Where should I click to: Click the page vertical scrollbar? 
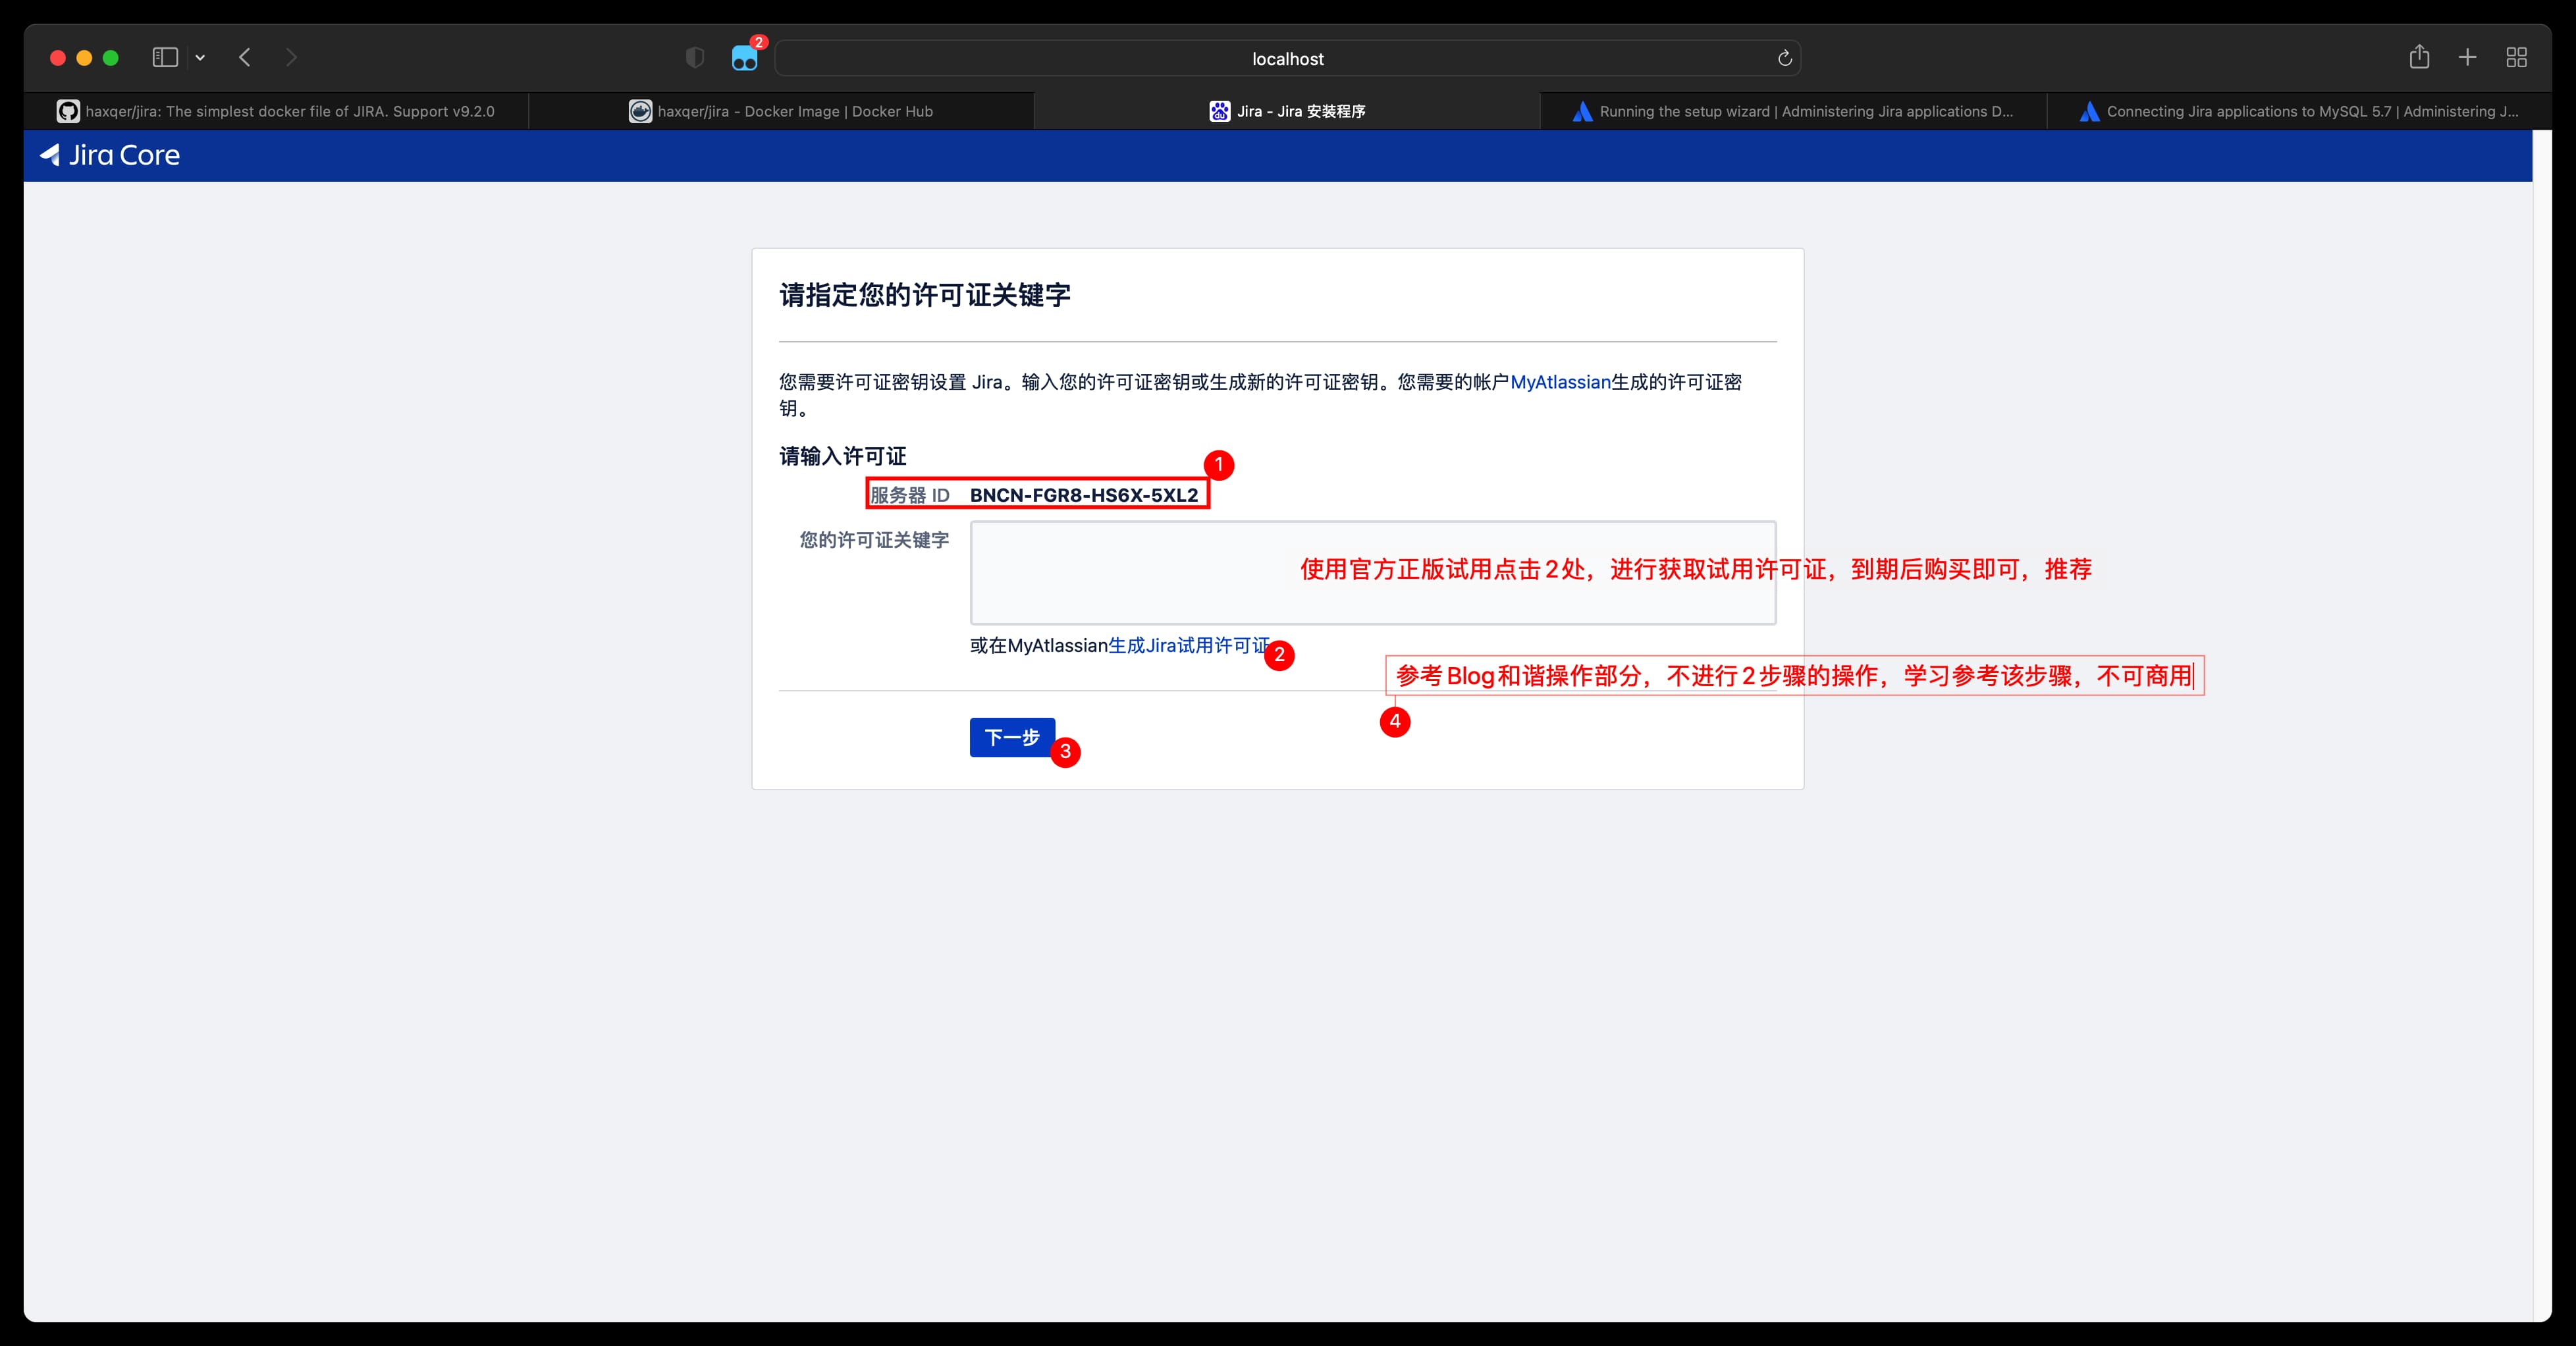tap(2542, 726)
